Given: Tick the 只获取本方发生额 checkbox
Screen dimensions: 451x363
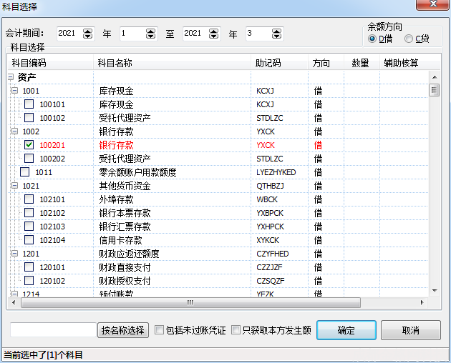Looking at the screenshot, I should [236, 330].
